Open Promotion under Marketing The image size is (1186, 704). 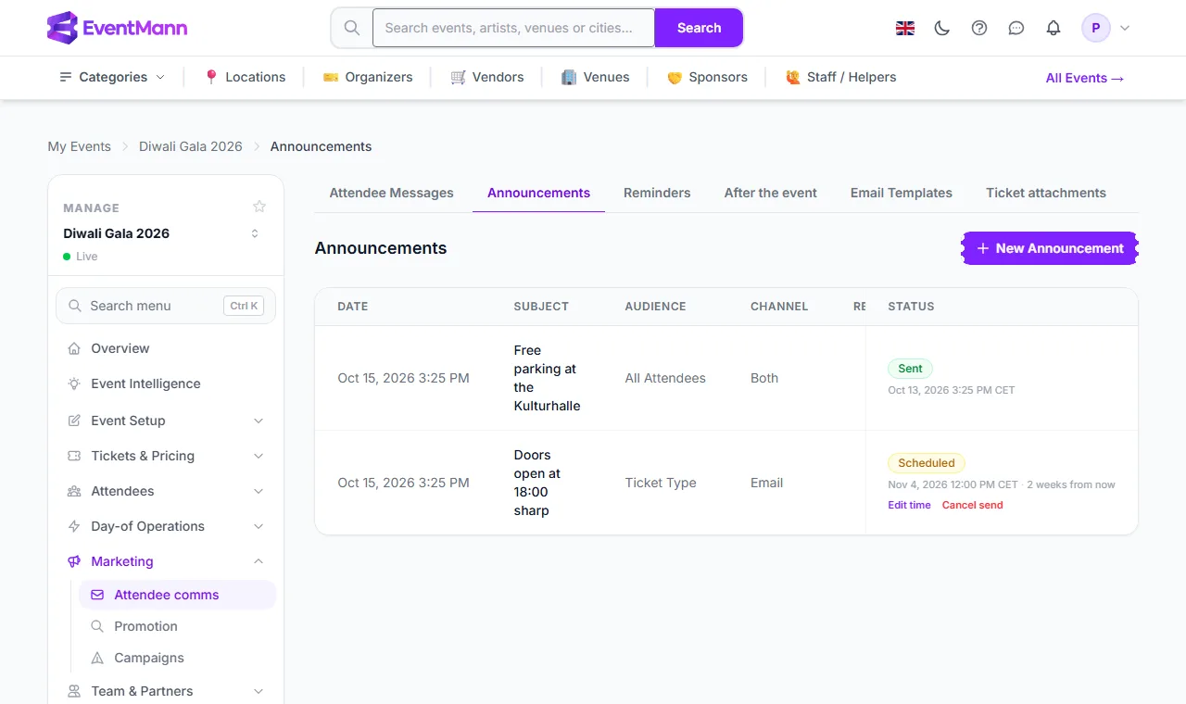(x=177, y=626)
